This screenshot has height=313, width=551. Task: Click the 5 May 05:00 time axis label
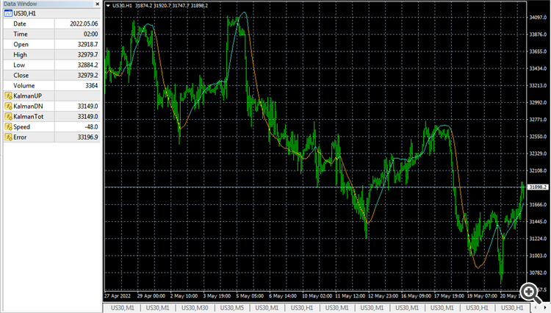250,296
